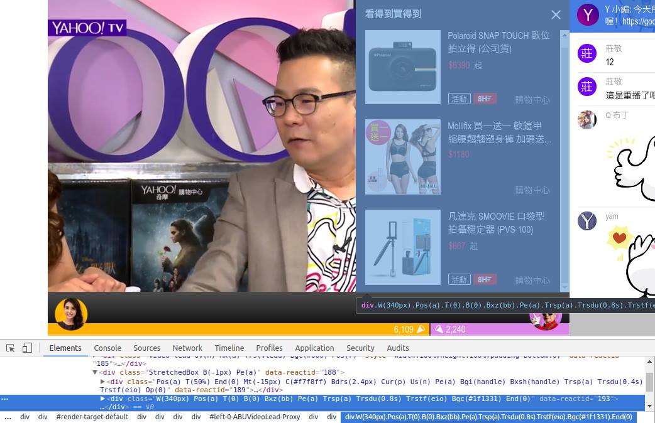Viewport: 655px width, 423px height.
Task: Click Y 小編 purple avatar in chat
Action: 588,15
